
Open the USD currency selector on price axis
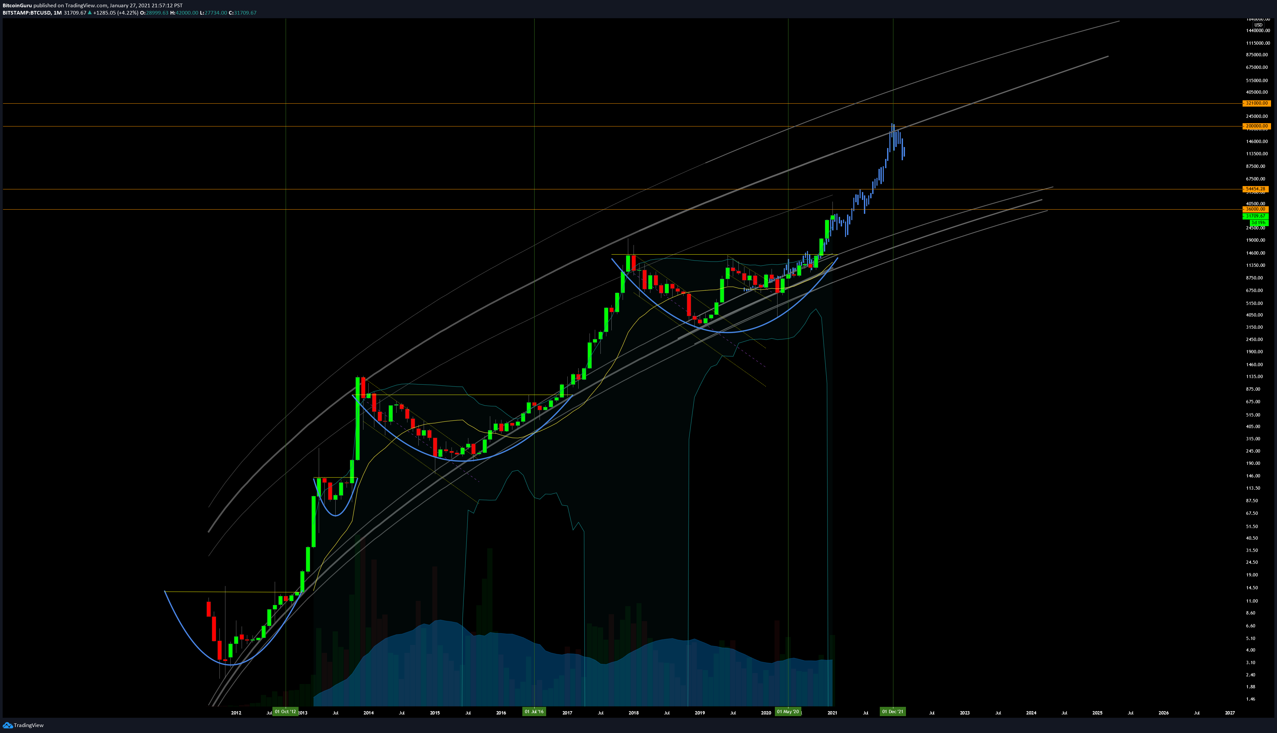tap(1258, 25)
